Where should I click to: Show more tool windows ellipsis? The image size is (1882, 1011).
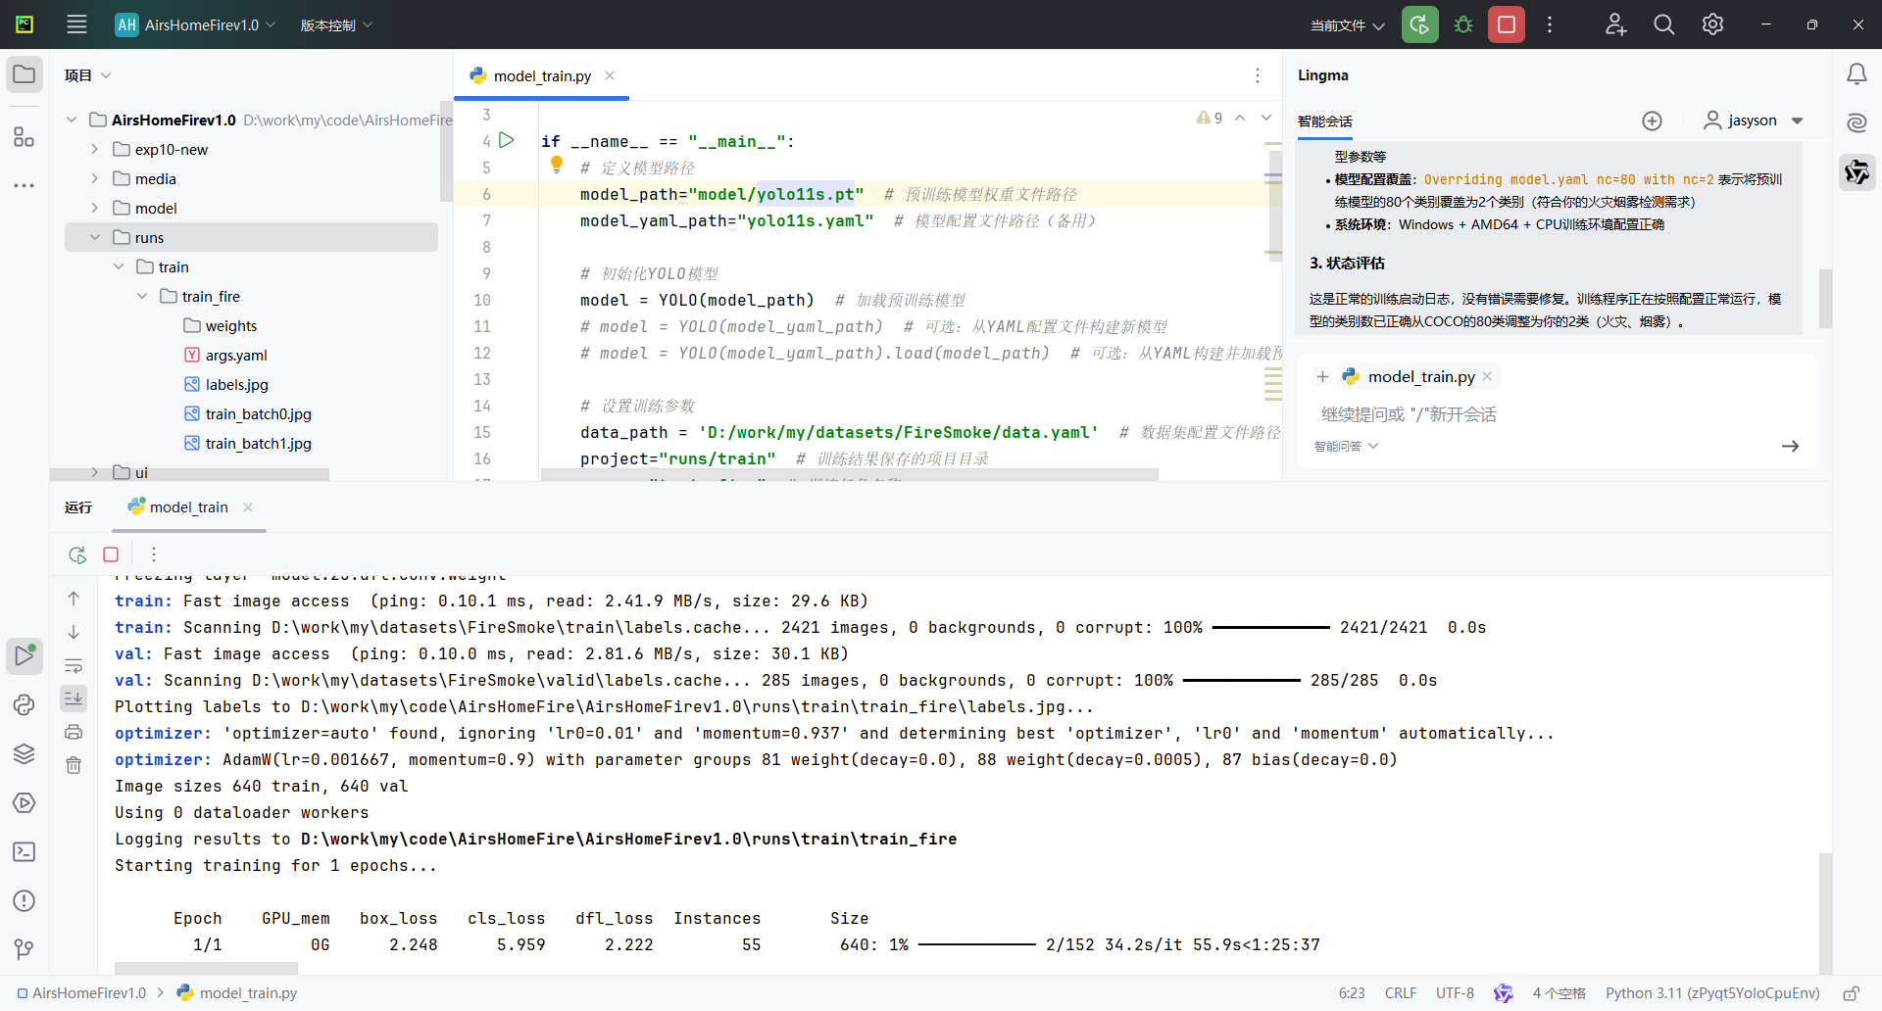pos(25,185)
